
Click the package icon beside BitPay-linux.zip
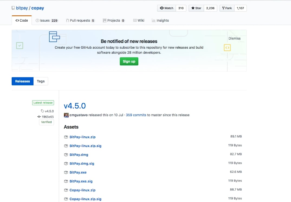[x=66, y=137]
